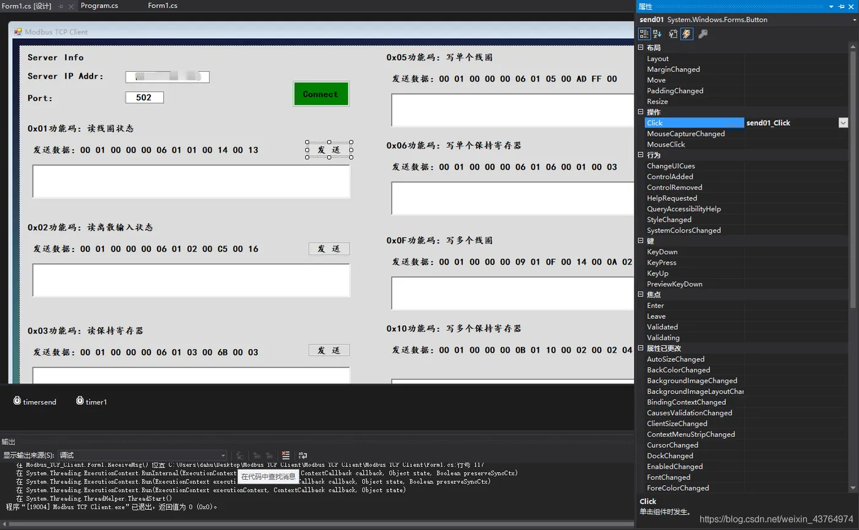Image resolution: width=859 pixels, height=530 pixels.
Task: Show the Properties page icon
Action: click(673, 34)
